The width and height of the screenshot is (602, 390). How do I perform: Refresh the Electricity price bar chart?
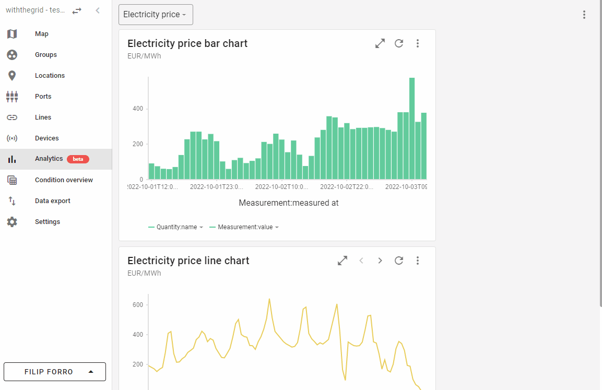pos(399,44)
